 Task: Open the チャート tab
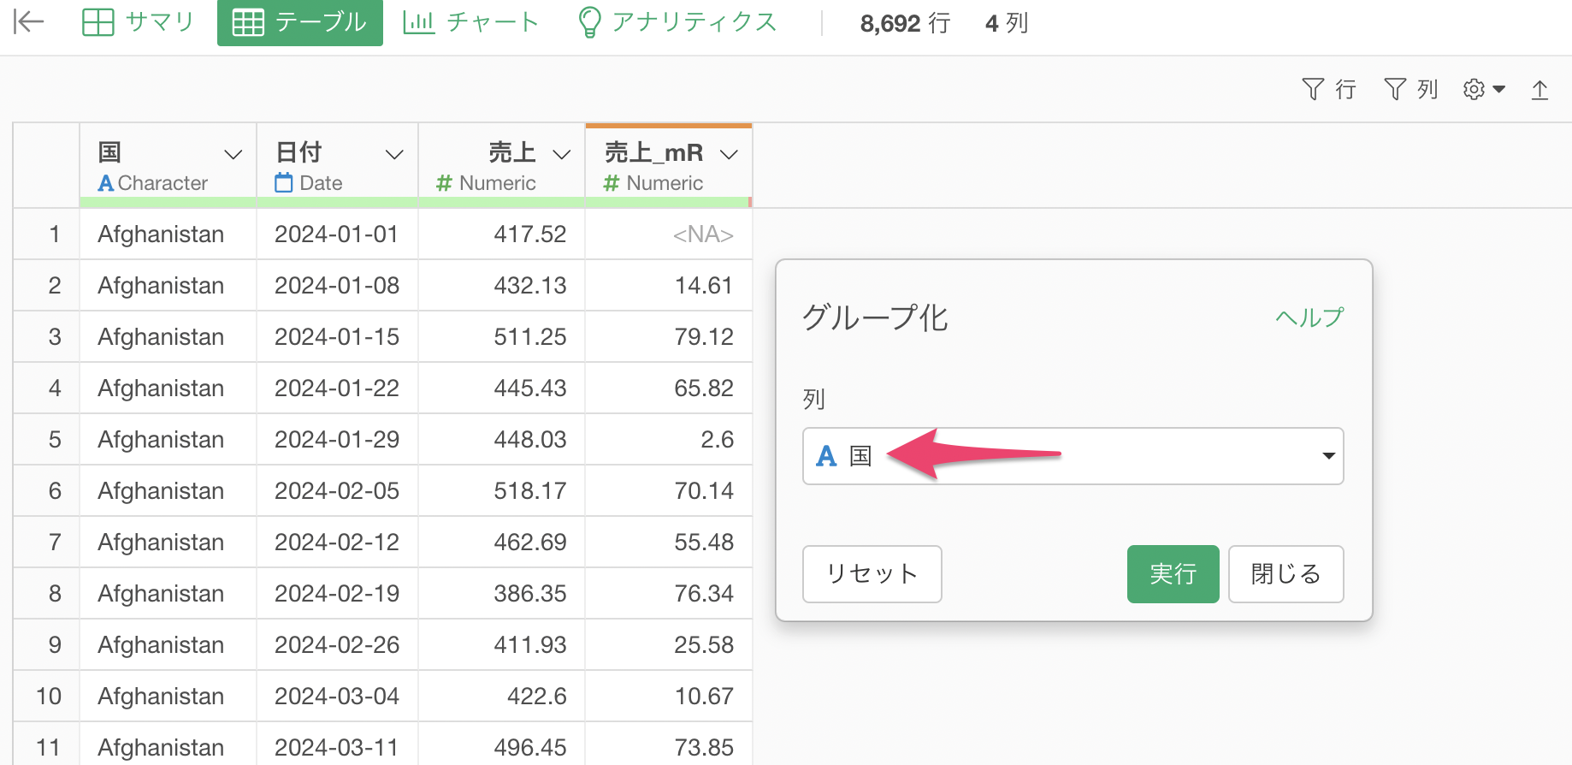click(x=471, y=22)
